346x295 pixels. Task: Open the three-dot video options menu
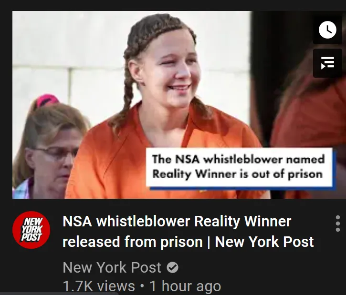pyautogui.click(x=337, y=224)
